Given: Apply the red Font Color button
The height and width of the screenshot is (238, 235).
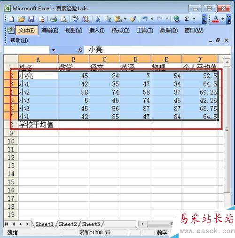Looking at the screenshot, I should click(216, 19).
